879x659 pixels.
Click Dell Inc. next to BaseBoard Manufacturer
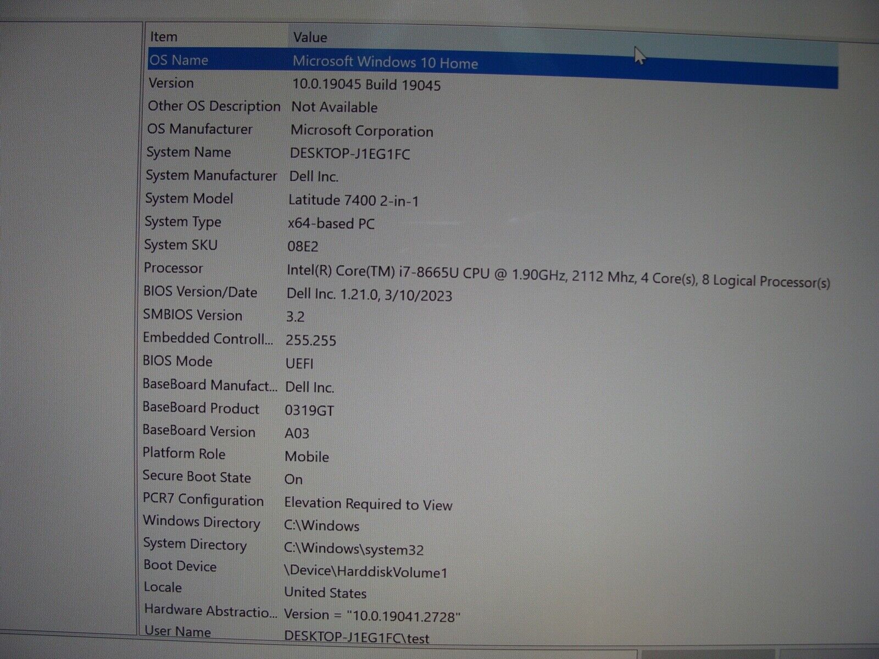coord(309,387)
